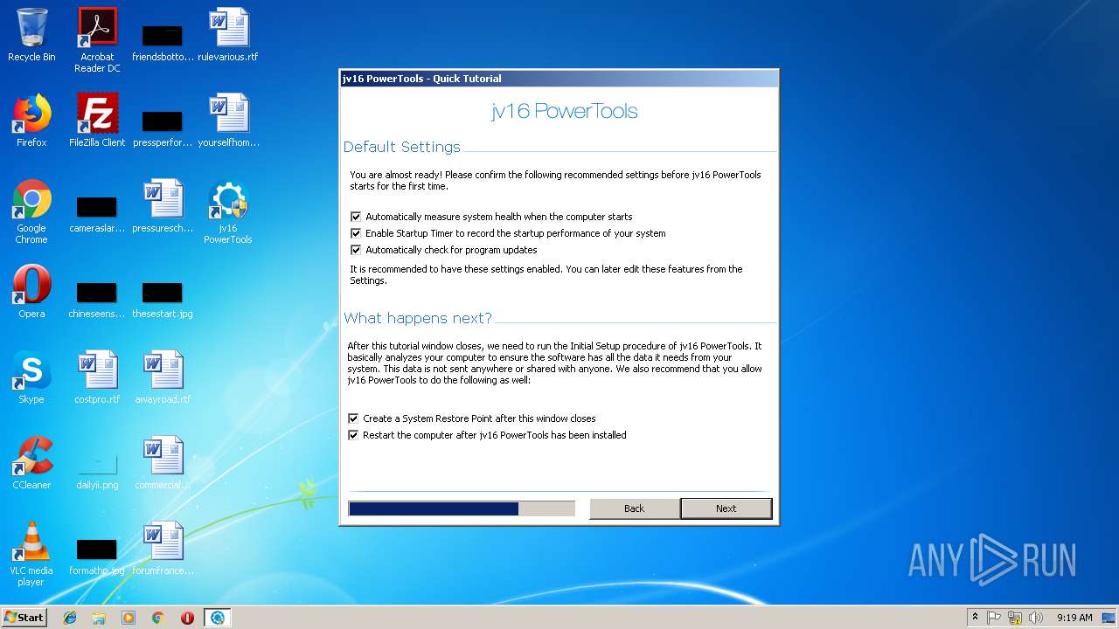The width and height of the screenshot is (1119, 629).
Task: Click the What happens next? heading
Action: [x=418, y=318]
